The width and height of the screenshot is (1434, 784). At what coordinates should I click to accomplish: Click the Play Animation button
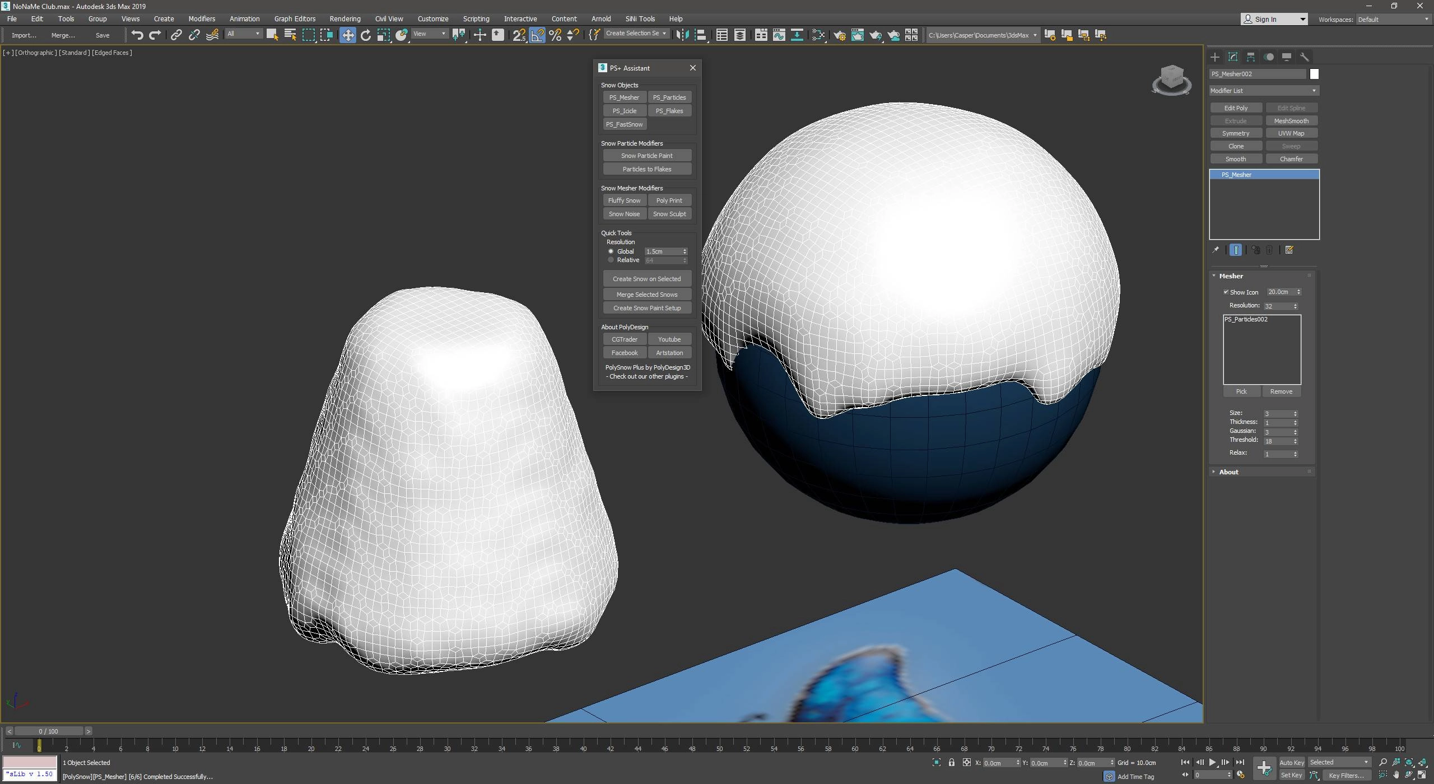tap(1212, 762)
